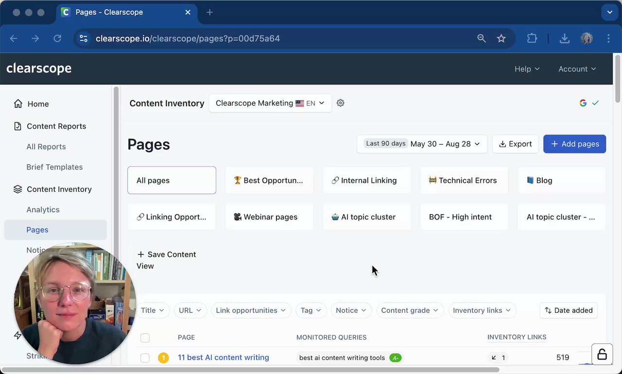The width and height of the screenshot is (622, 374).
Task: Select All Reports in the sidebar
Action: click(x=46, y=147)
